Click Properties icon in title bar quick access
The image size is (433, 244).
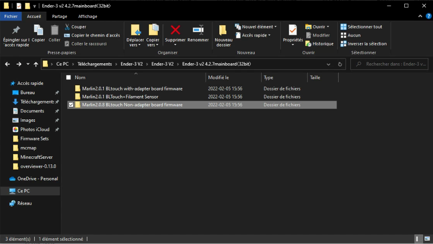click(x=19, y=6)
